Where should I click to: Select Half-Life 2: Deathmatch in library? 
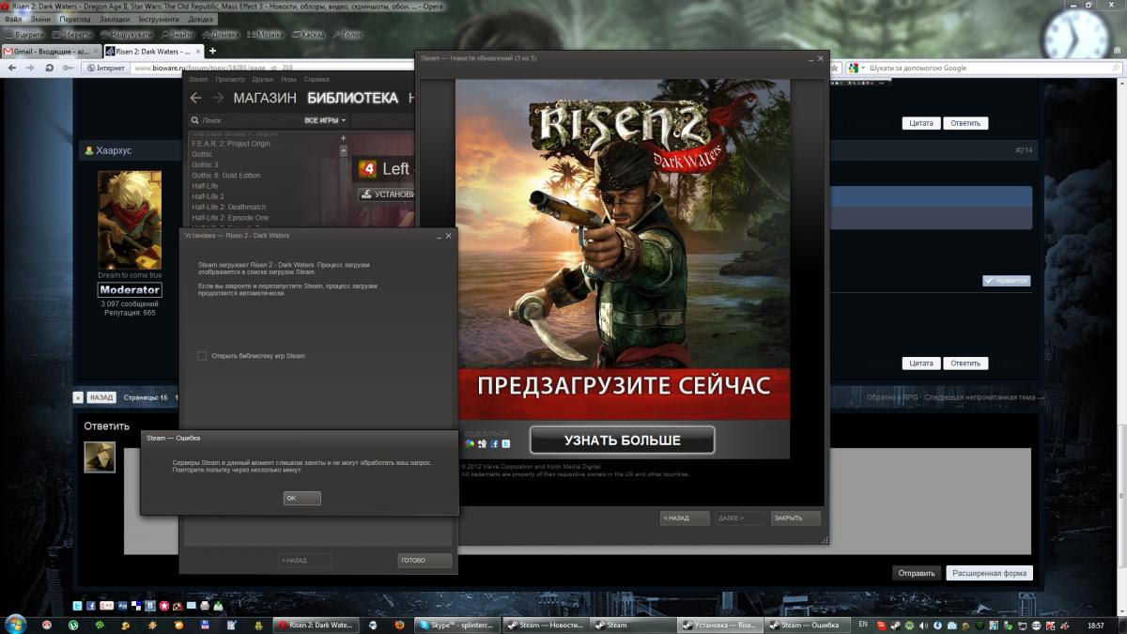[x=228, y=207]
